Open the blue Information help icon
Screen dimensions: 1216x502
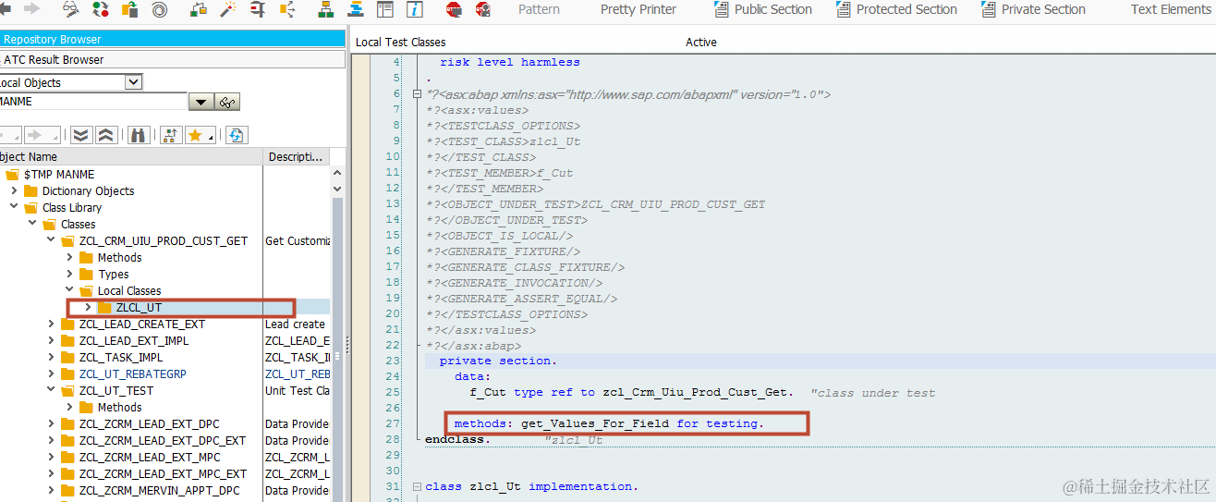tap(415, 9)
